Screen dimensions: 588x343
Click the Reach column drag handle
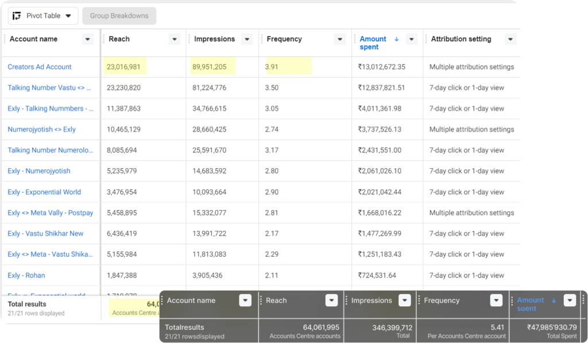pyautogui.click(x=104, y=39)
